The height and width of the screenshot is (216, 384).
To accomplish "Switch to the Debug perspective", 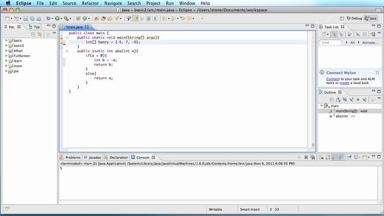I will tap(354, 19).
